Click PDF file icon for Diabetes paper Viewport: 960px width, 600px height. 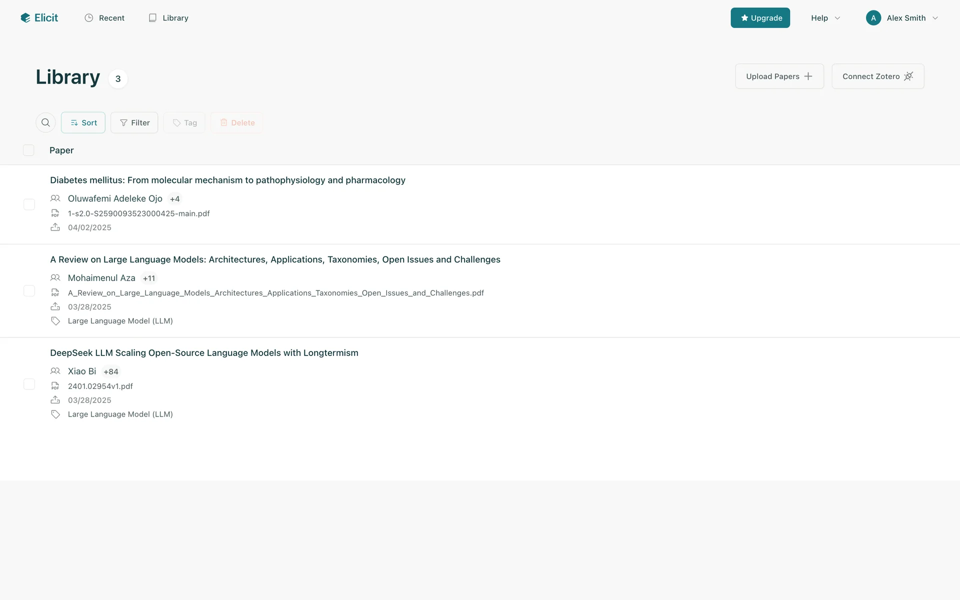coord(55,213)
